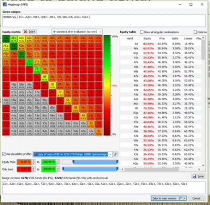The image size is (210, 205).
Task: Click the Save button with disk icon
Action: 198,176
